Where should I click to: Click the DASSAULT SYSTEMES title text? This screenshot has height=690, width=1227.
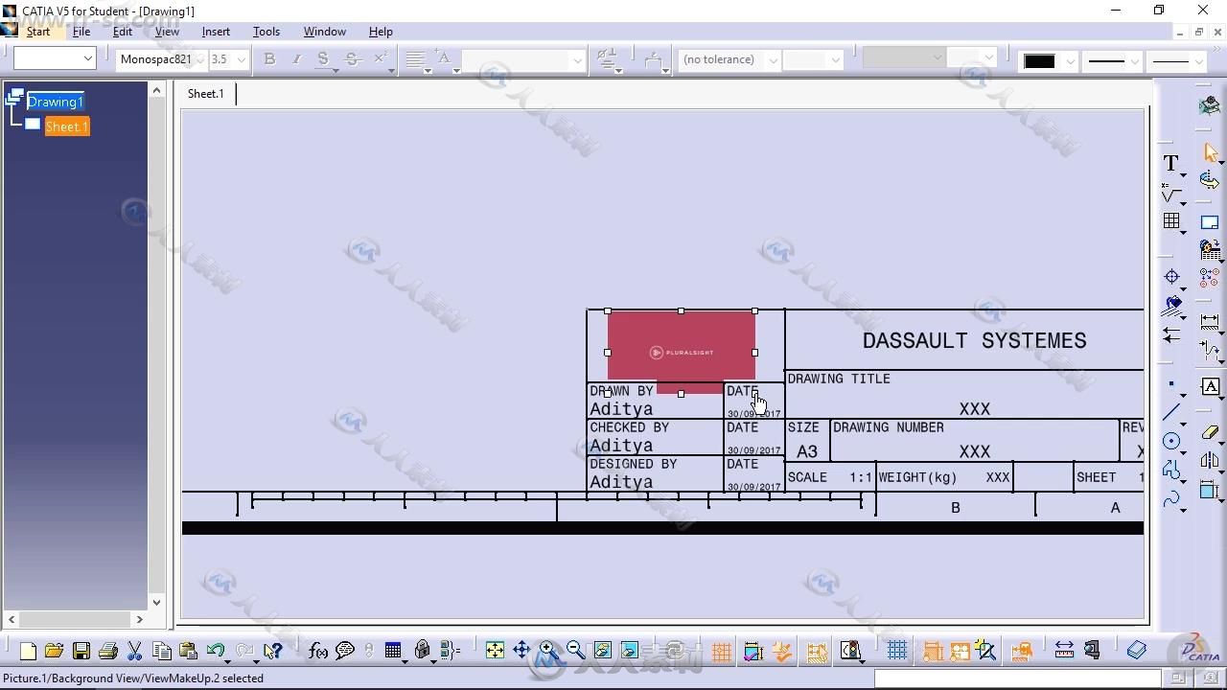[x=974, y=340]
